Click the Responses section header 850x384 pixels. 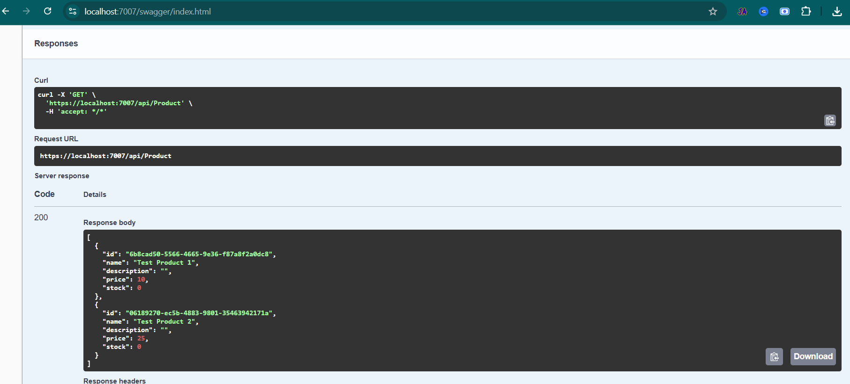pyautogui.click(x=56, y=43)
